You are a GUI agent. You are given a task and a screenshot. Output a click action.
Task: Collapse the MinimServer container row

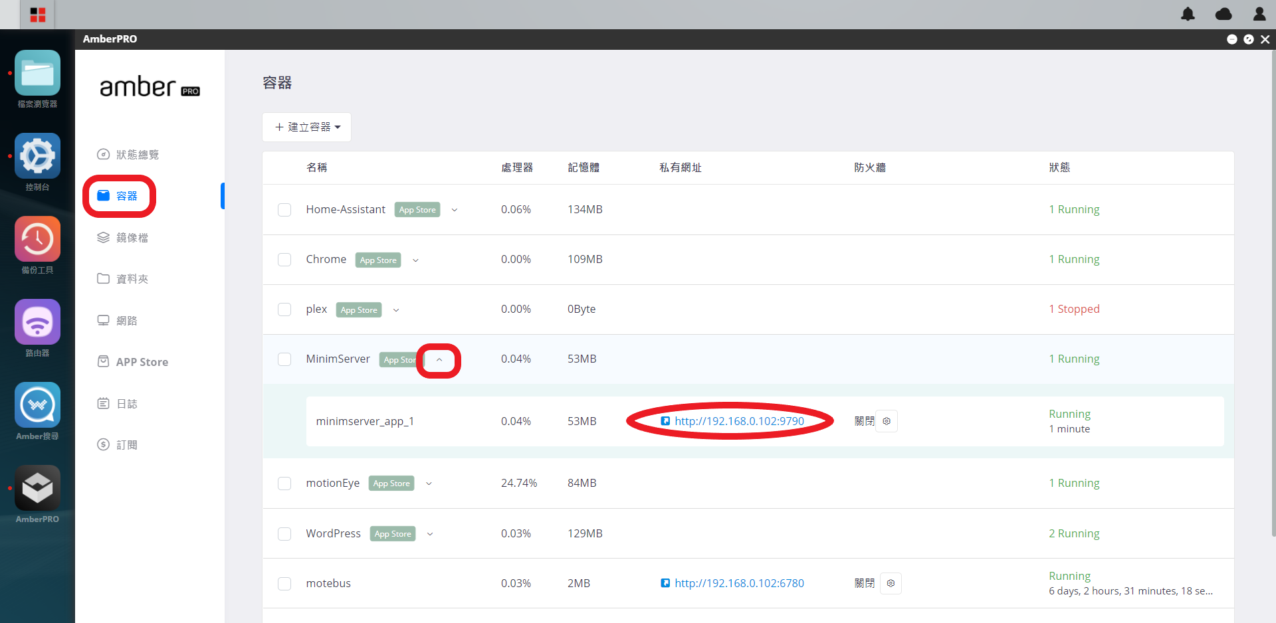(439, 360)
